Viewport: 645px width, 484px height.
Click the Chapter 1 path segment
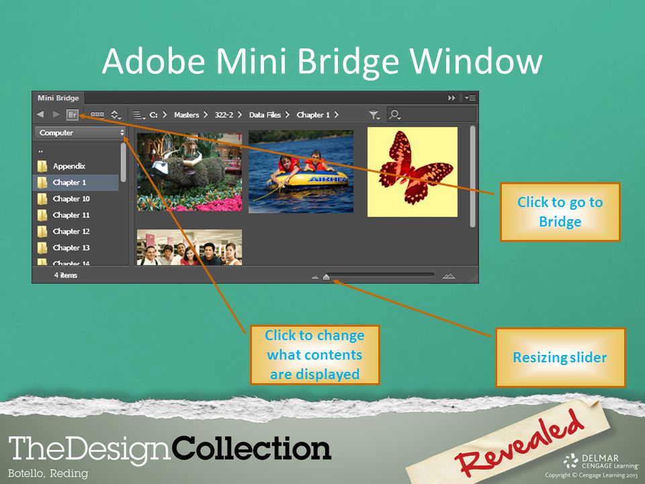coord(313,115)
